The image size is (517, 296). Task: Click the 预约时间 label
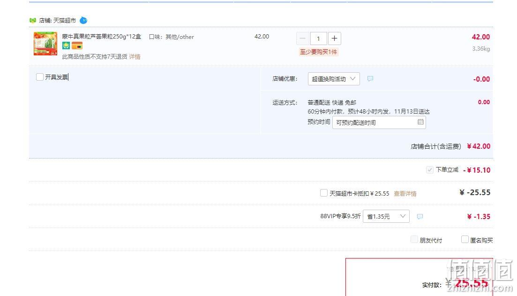pyautogui.click(x=319, y=122)
